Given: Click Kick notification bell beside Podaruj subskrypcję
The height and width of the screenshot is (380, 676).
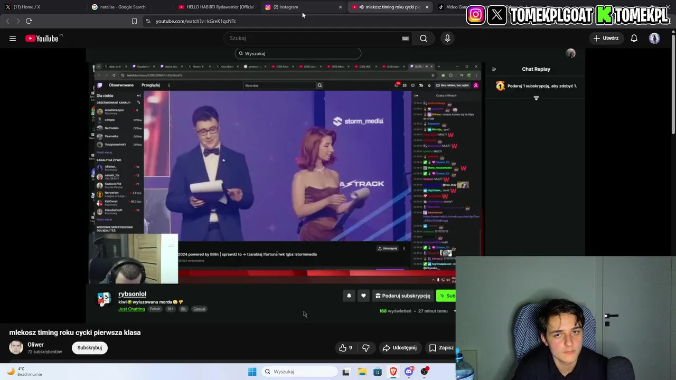Looking at the screenshot, I should (349, 296).
